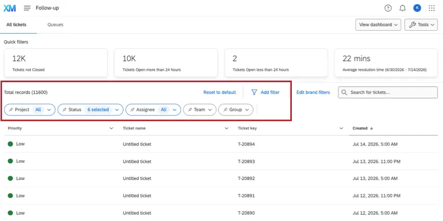Click the pin icon on Group filter

(225, 110)
